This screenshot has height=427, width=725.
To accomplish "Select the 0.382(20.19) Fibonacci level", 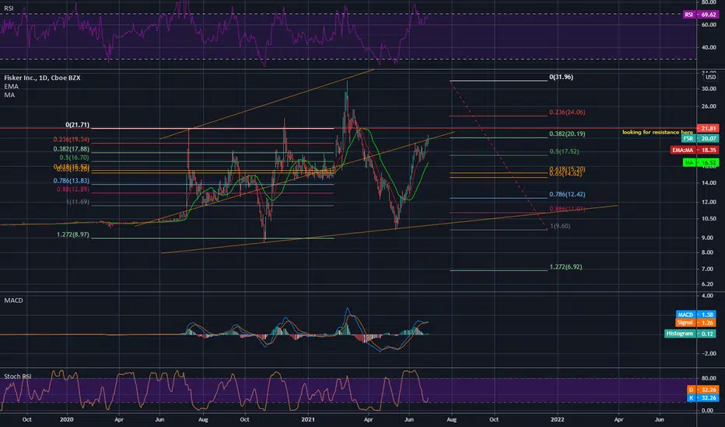I will coord(567,134).
